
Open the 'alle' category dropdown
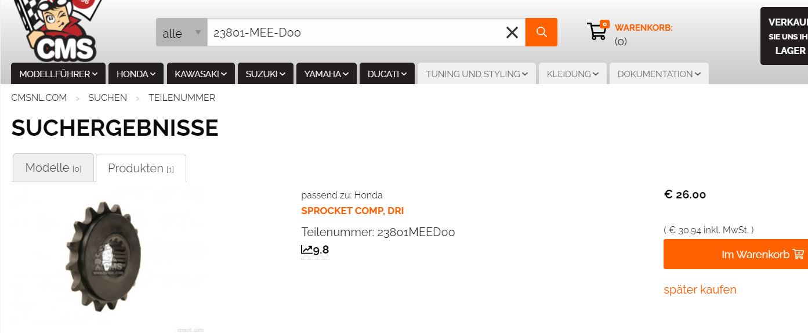[x=182, y=33]
